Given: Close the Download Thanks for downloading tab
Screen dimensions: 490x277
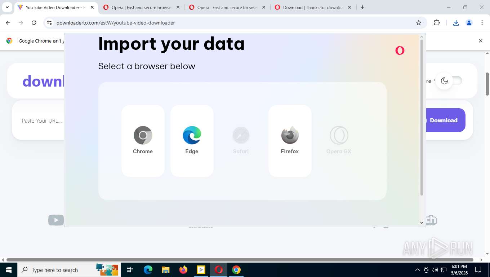Looking at the screenshot, I should (349, 7).
